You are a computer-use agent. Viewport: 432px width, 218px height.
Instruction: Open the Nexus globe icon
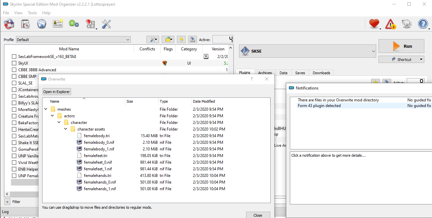[42, 24]
